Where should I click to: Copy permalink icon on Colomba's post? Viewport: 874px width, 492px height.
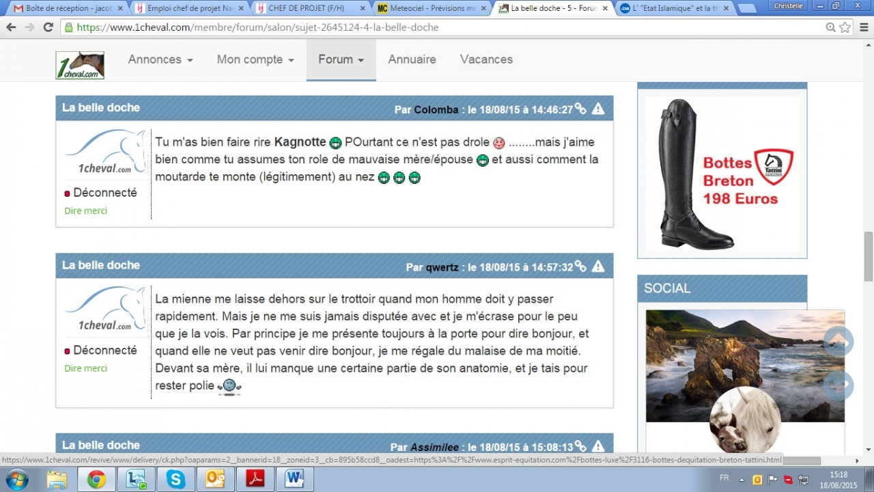580,109
